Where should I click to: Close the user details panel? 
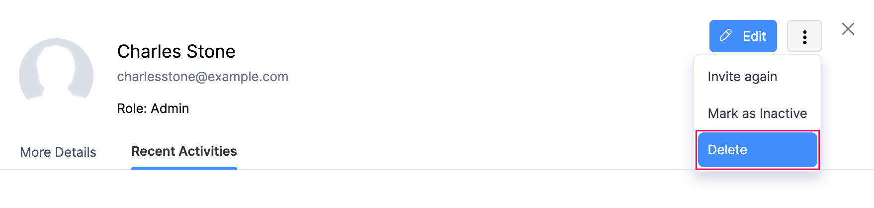coord(848,29)
